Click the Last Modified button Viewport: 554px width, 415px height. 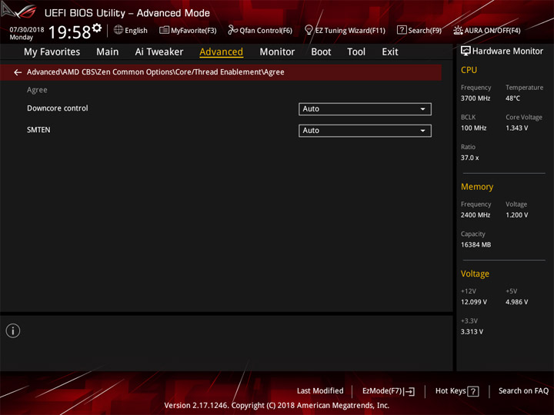[320, 390]
